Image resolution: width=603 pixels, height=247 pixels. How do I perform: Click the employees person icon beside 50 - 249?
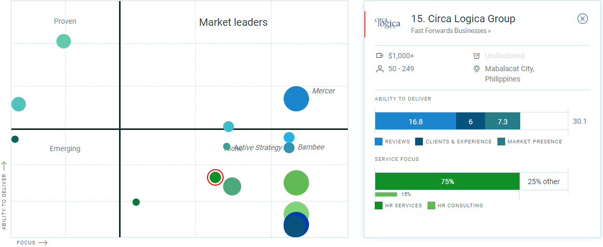[x=379, y=69]
